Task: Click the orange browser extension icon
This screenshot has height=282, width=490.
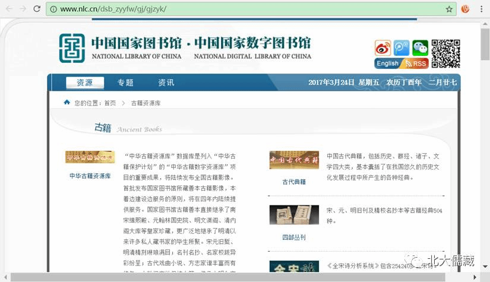Action: [x=466, y=9]
